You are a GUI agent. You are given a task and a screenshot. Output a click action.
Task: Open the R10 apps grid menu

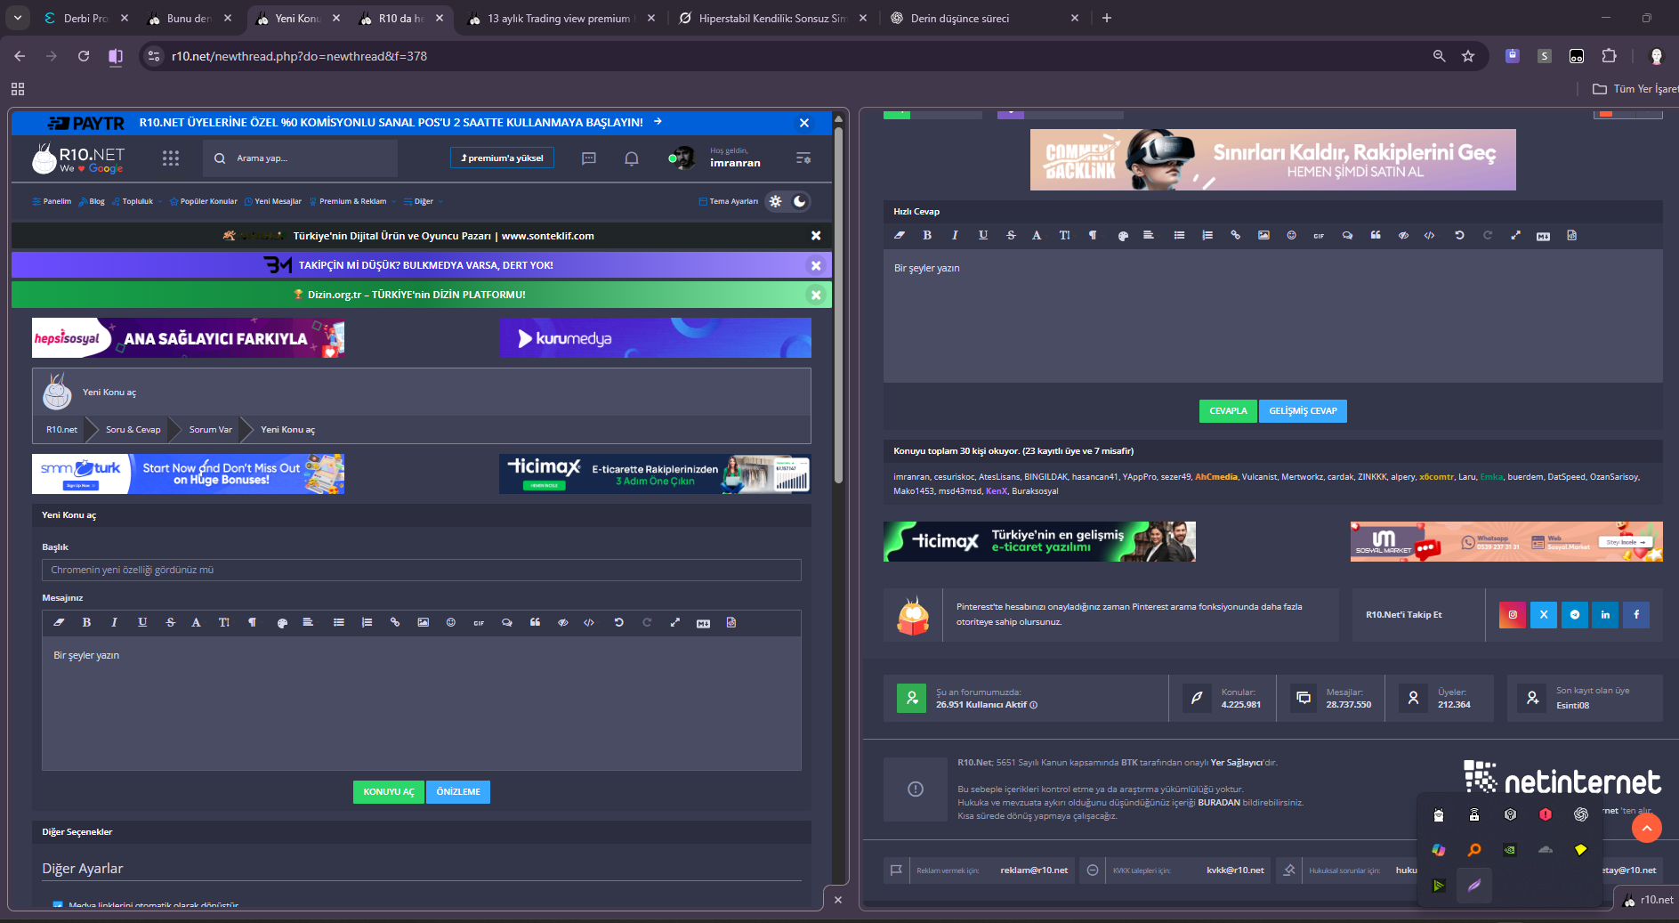point(171,158)
